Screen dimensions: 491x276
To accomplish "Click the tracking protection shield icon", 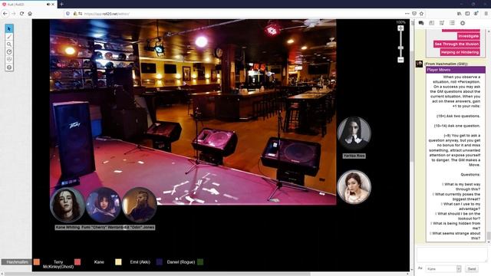I will tap(68, 14).
